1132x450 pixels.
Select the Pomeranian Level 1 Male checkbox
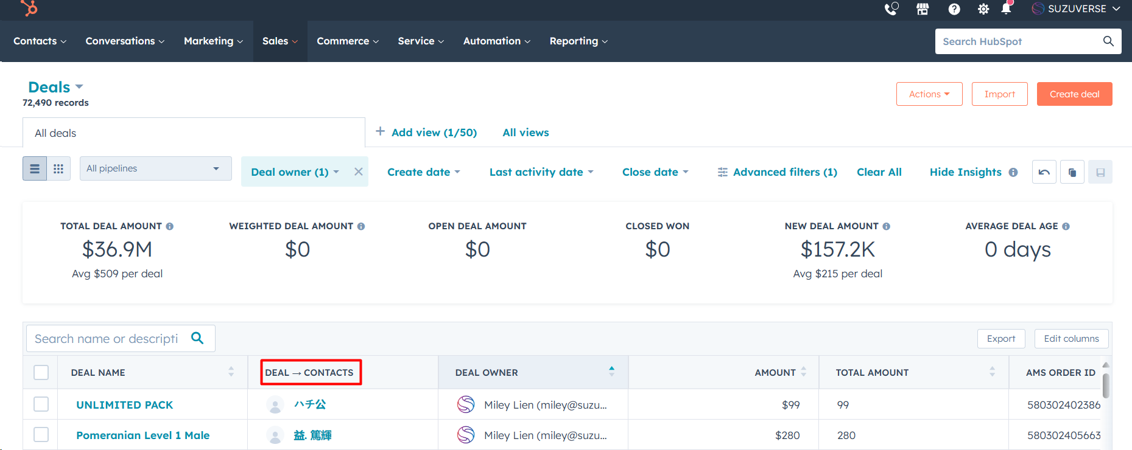click(41, 435)
